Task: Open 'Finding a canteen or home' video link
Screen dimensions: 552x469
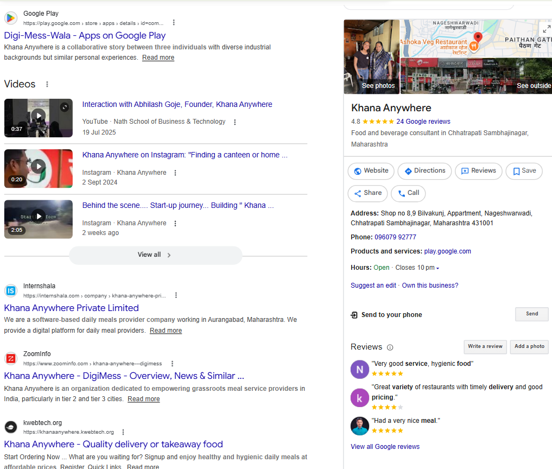Action: coord(185,155)
